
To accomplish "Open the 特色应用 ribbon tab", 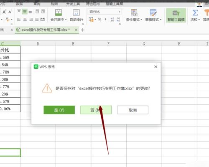I will (93, 4).
